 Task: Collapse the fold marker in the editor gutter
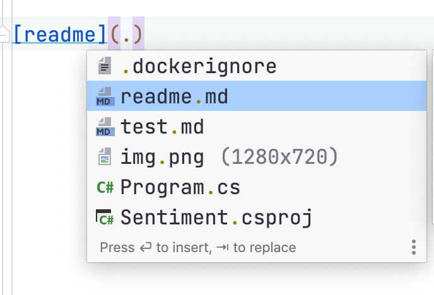click(4, 34)
